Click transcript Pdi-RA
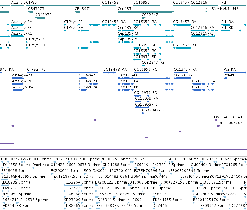The height and width of the screenshot is (210, 247). 228,22
